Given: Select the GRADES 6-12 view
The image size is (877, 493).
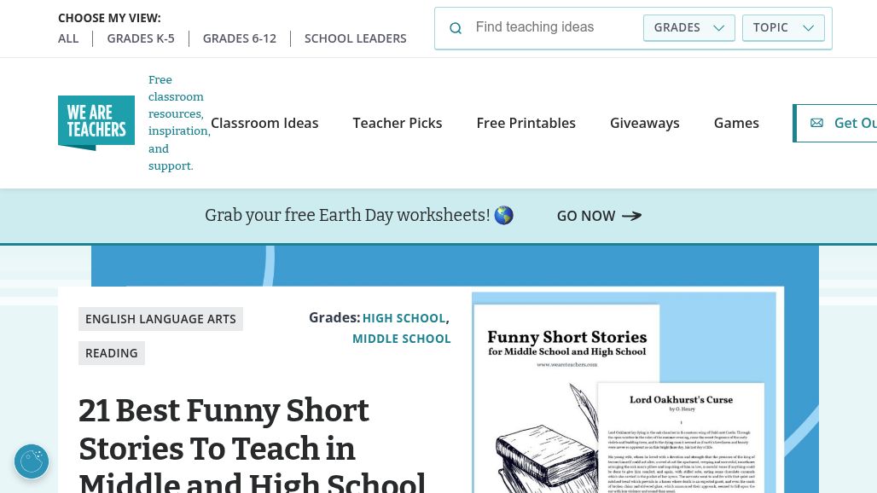Looking at the screenshot, I should coord(240,38).
